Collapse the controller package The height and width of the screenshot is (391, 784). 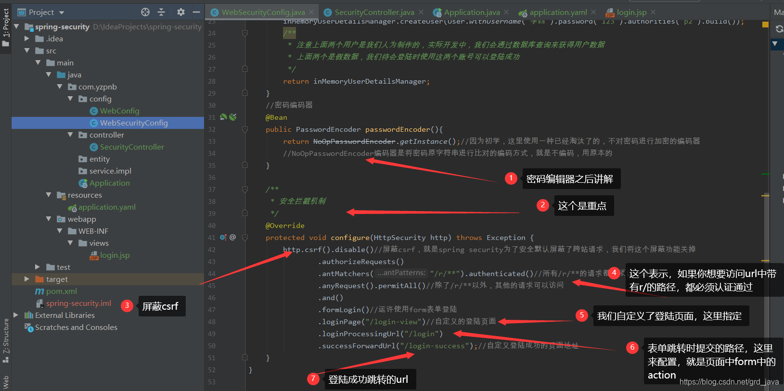click(70, 135)
